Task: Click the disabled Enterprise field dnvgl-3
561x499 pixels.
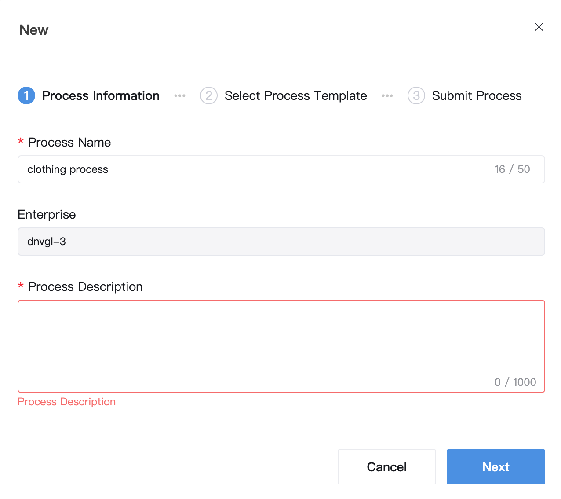Action: coord(281,242)
